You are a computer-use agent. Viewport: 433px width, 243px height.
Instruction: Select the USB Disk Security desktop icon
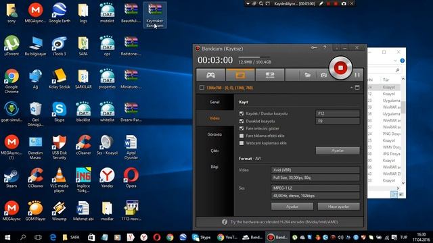(x=59, y=147)
